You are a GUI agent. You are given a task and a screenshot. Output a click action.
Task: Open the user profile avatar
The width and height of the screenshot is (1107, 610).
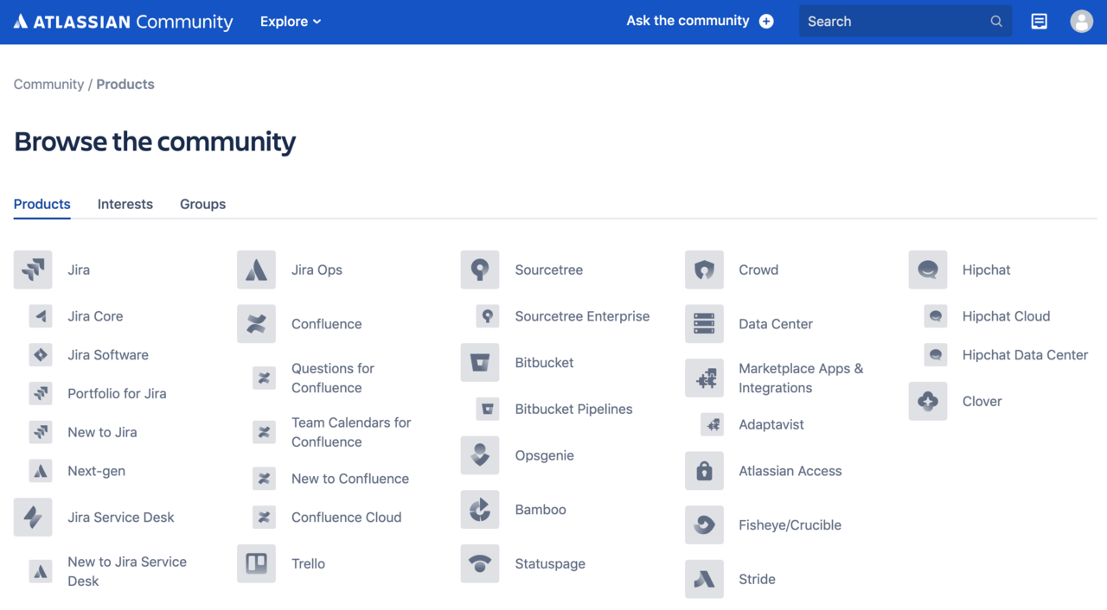(x=1081, y=22)
